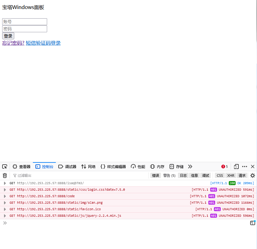
Task: Toggle the 错误 errors filter
Action: 156,176
